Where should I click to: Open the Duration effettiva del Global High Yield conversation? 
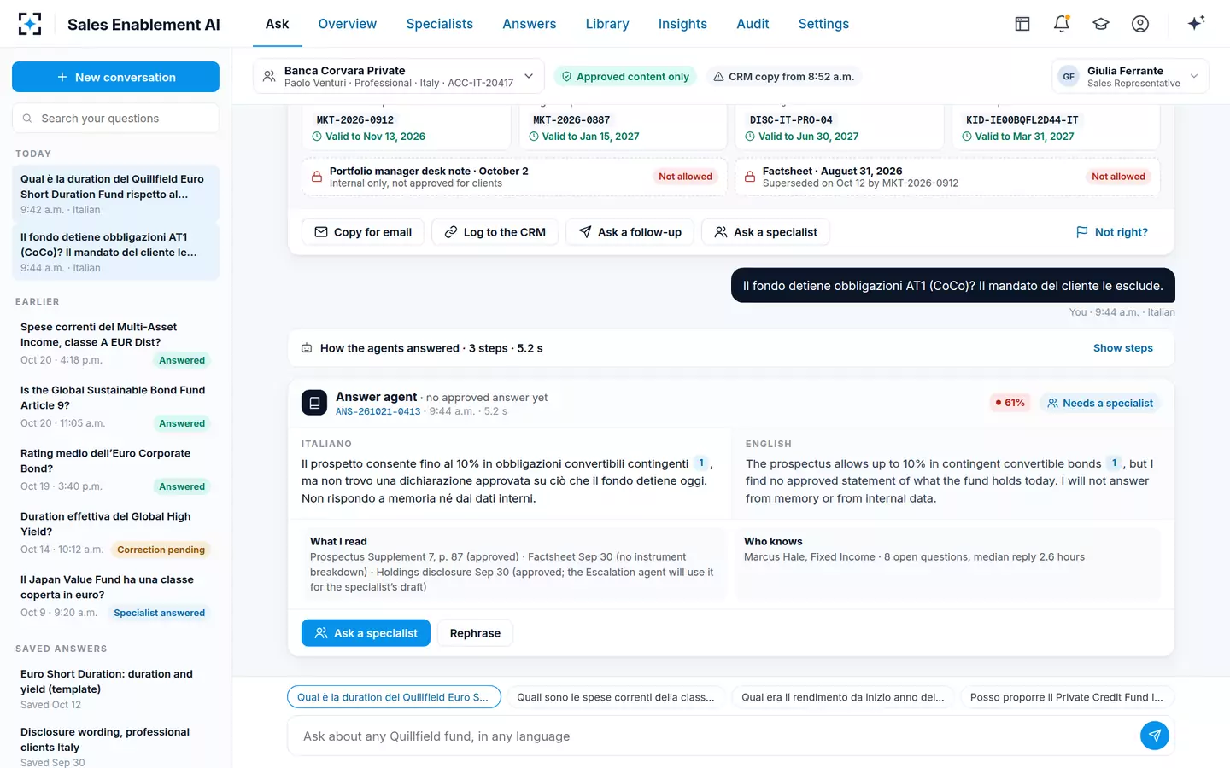[x=115, y=532]
